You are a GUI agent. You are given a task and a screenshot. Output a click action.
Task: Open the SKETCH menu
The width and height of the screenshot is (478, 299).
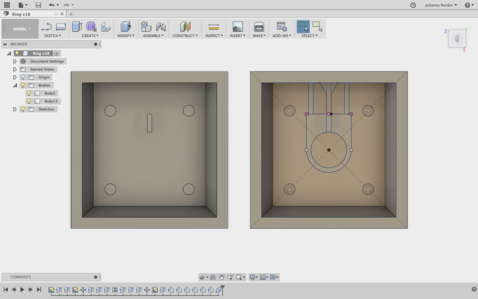[x=53, y=36]
